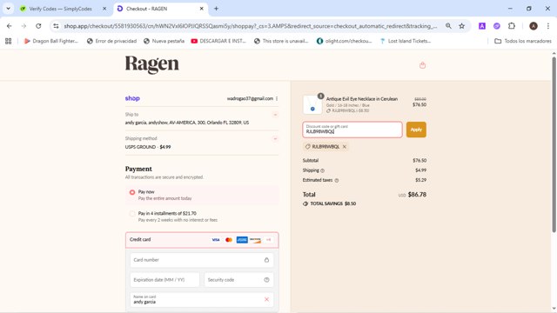Open This store is unavail bookmark
The image size is (557, 313).
point(281,41)
